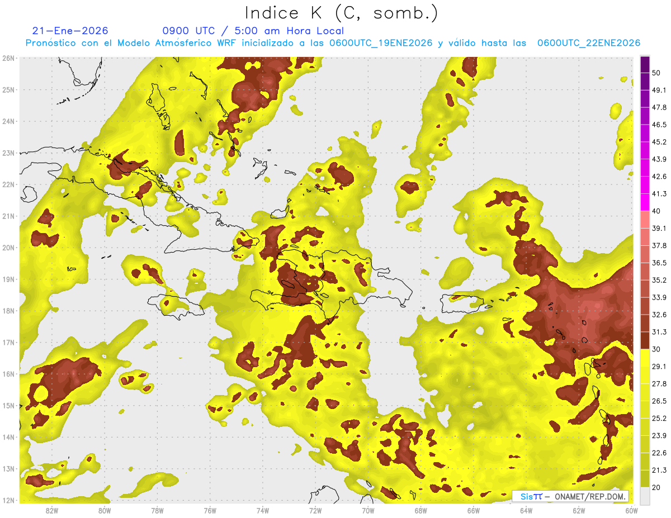Click the colorbar value 21.3
The height and width of the screenshot is (518, 671).
(x=659, y=470)
